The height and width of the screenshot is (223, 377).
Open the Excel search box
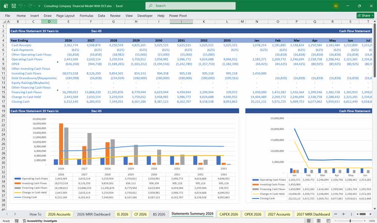[x=188, y=6]
